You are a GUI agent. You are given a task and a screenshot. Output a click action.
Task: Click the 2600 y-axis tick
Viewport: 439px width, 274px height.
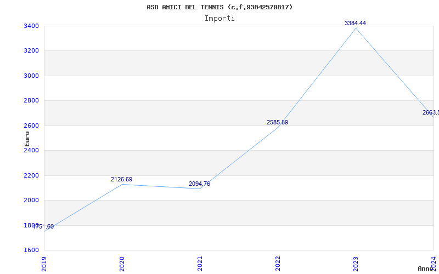[x=31, y=126]
